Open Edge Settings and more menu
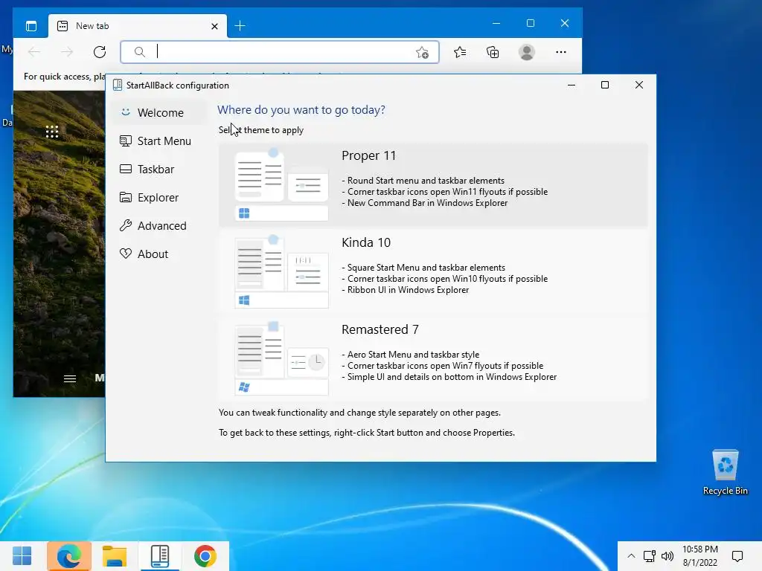Screen dimensions: 762x571 (561, 52)
